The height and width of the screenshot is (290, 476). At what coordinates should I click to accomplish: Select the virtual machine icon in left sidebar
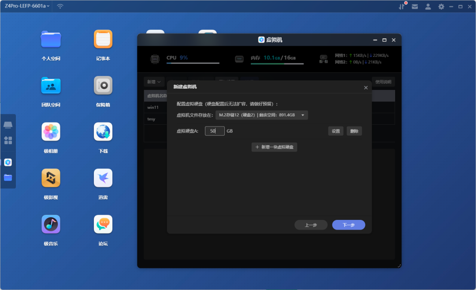point(8,163)
